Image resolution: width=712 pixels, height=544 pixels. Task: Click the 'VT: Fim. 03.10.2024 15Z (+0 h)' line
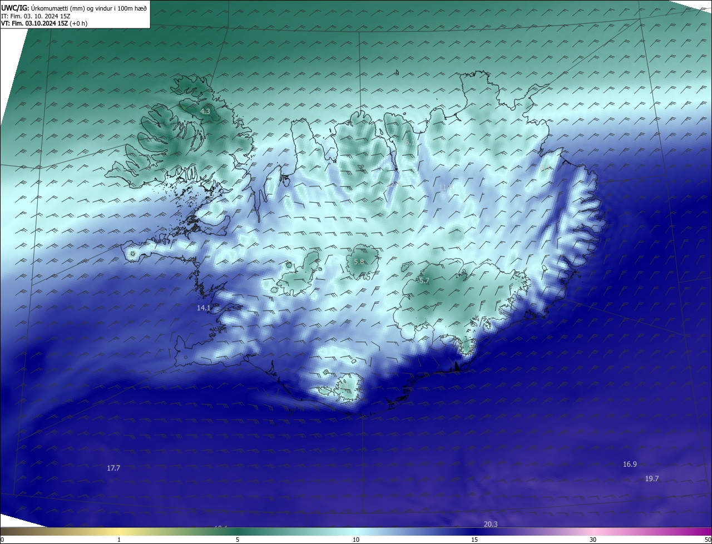coord(44,23)
